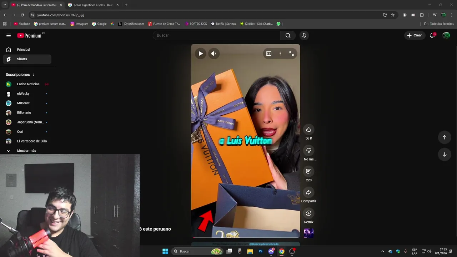The image size is (457, 257).
Task: Like the Short with 56 K likes
Action: tap(308, 130)
